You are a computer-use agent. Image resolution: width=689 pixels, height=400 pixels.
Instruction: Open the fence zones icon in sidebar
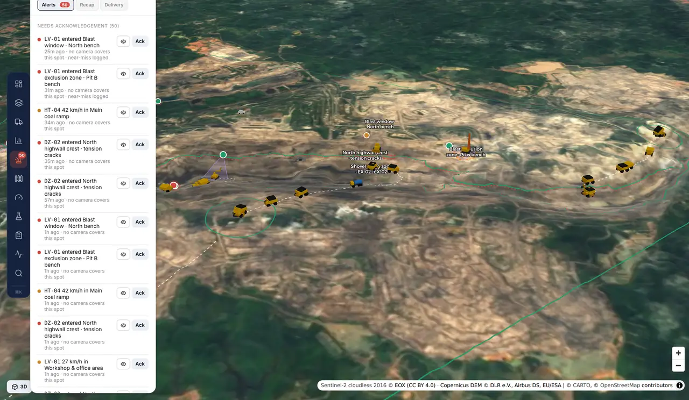[x=19, y=178]
